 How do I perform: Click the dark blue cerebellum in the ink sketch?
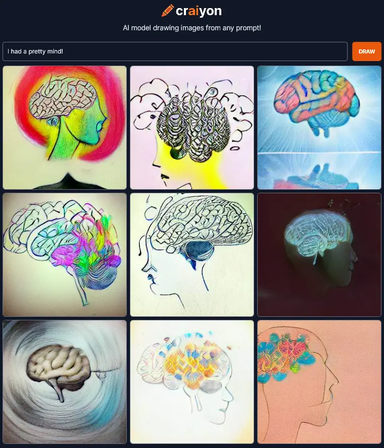pos(199,250)
